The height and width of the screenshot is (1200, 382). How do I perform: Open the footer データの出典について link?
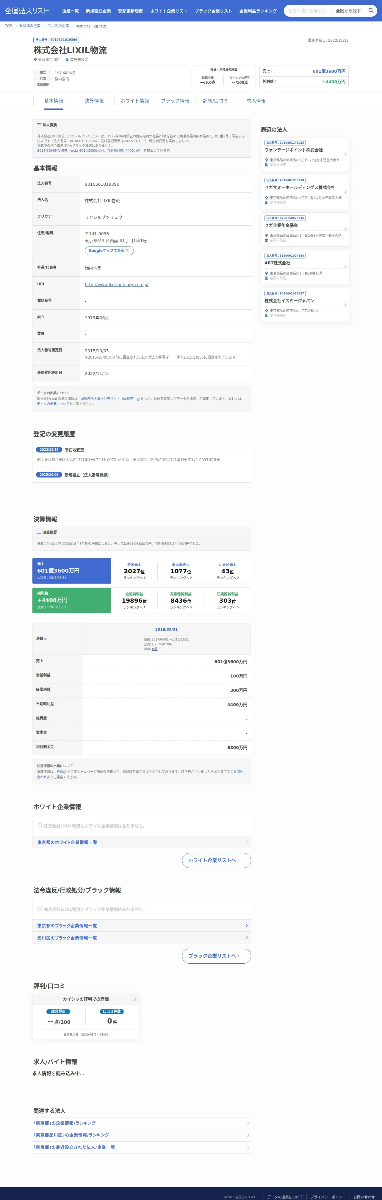[285, 1197]
